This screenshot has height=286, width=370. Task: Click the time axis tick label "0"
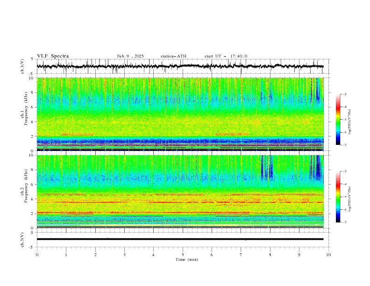click(x=37, y=255)
